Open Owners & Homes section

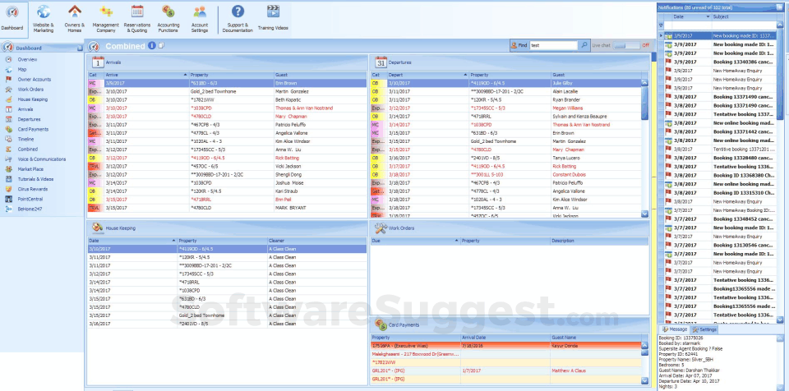75,18
